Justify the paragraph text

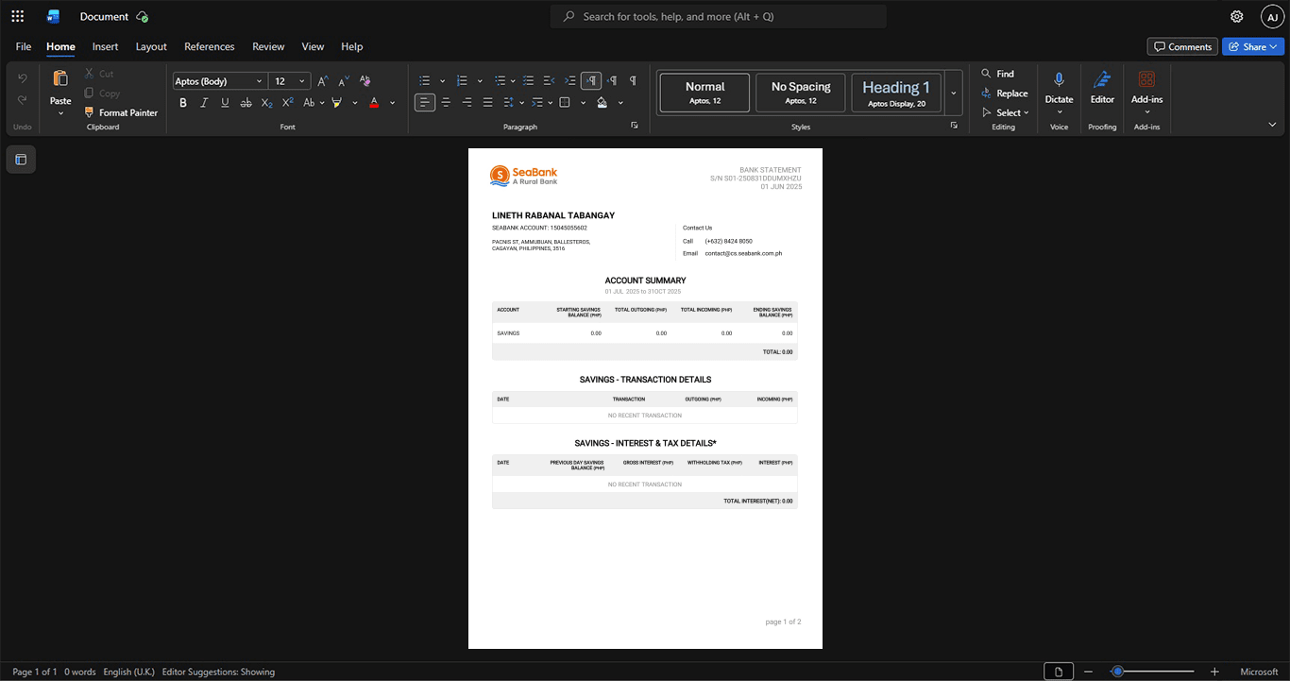click(x=487, y=102)
